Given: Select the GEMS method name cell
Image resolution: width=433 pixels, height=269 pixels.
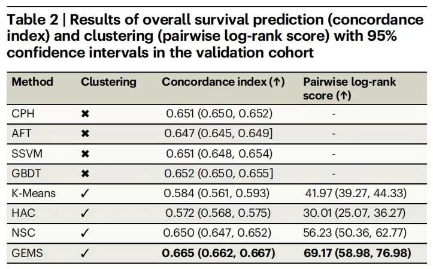Looking at the screenshot, I should (26, 253).
